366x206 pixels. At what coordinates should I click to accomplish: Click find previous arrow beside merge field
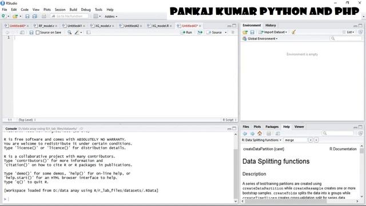click(311, 140)
